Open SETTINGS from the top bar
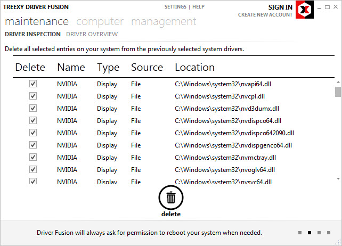 pos(175,7)
